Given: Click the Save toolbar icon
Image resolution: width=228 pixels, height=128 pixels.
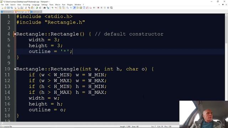Looking at the screenshot, I should [x=9, y=8].
